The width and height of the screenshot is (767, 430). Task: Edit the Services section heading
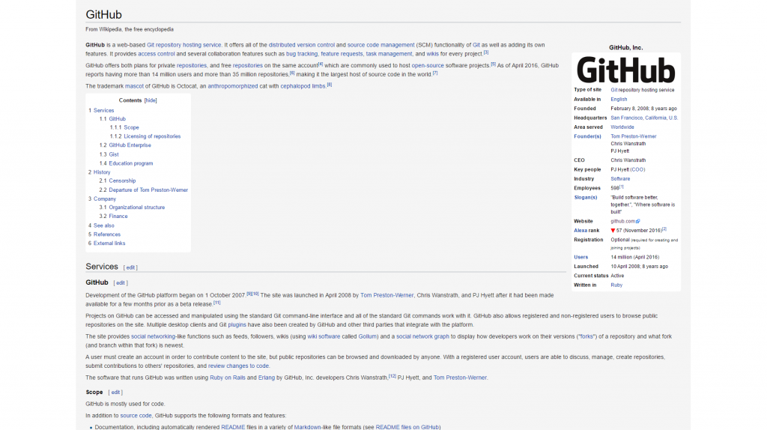click(130, 267)
